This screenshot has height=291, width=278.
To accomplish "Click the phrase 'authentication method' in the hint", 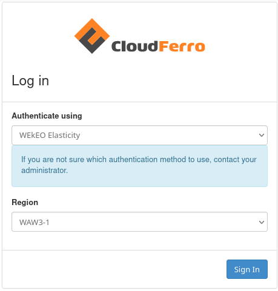I will pos(133,160).
